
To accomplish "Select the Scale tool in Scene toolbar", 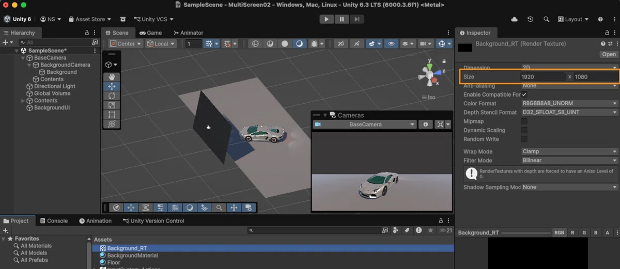I will pos(112,105).
